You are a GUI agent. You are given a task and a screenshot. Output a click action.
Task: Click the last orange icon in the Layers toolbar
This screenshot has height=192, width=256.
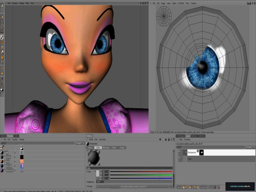point(198,187)
